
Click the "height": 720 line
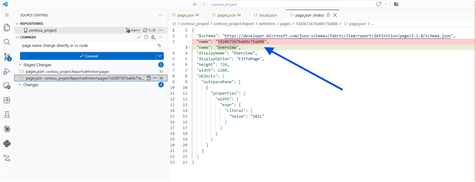(x=213, y=64)
